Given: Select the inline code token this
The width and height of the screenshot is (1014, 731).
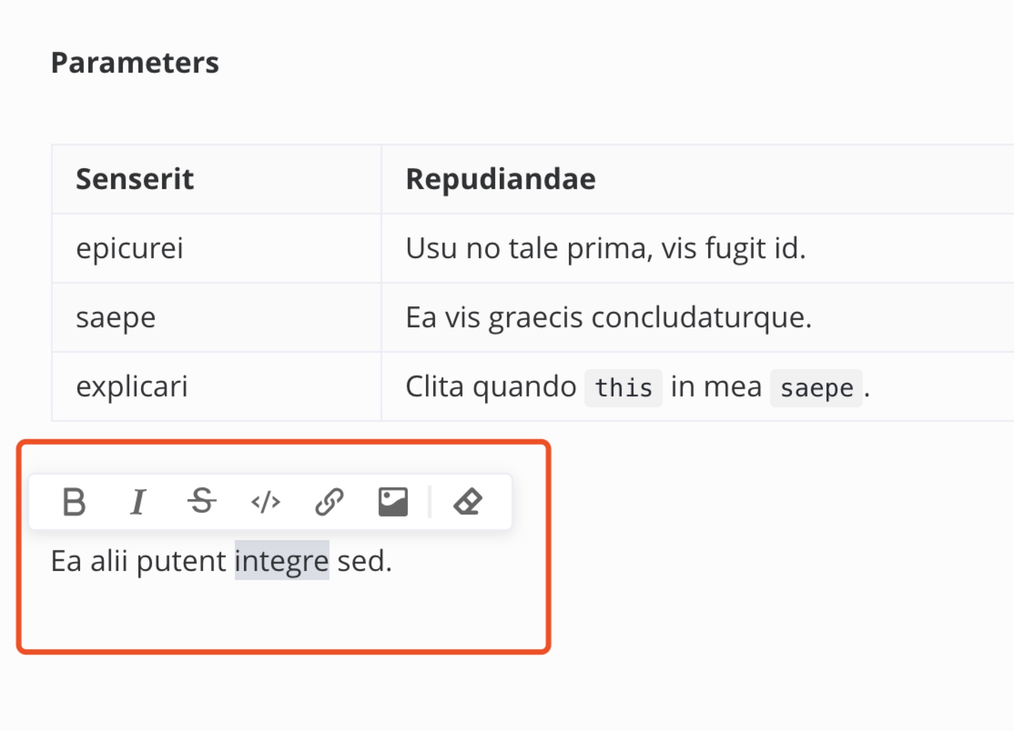Looking at the screenshot, I should click(x=623, y=387).
